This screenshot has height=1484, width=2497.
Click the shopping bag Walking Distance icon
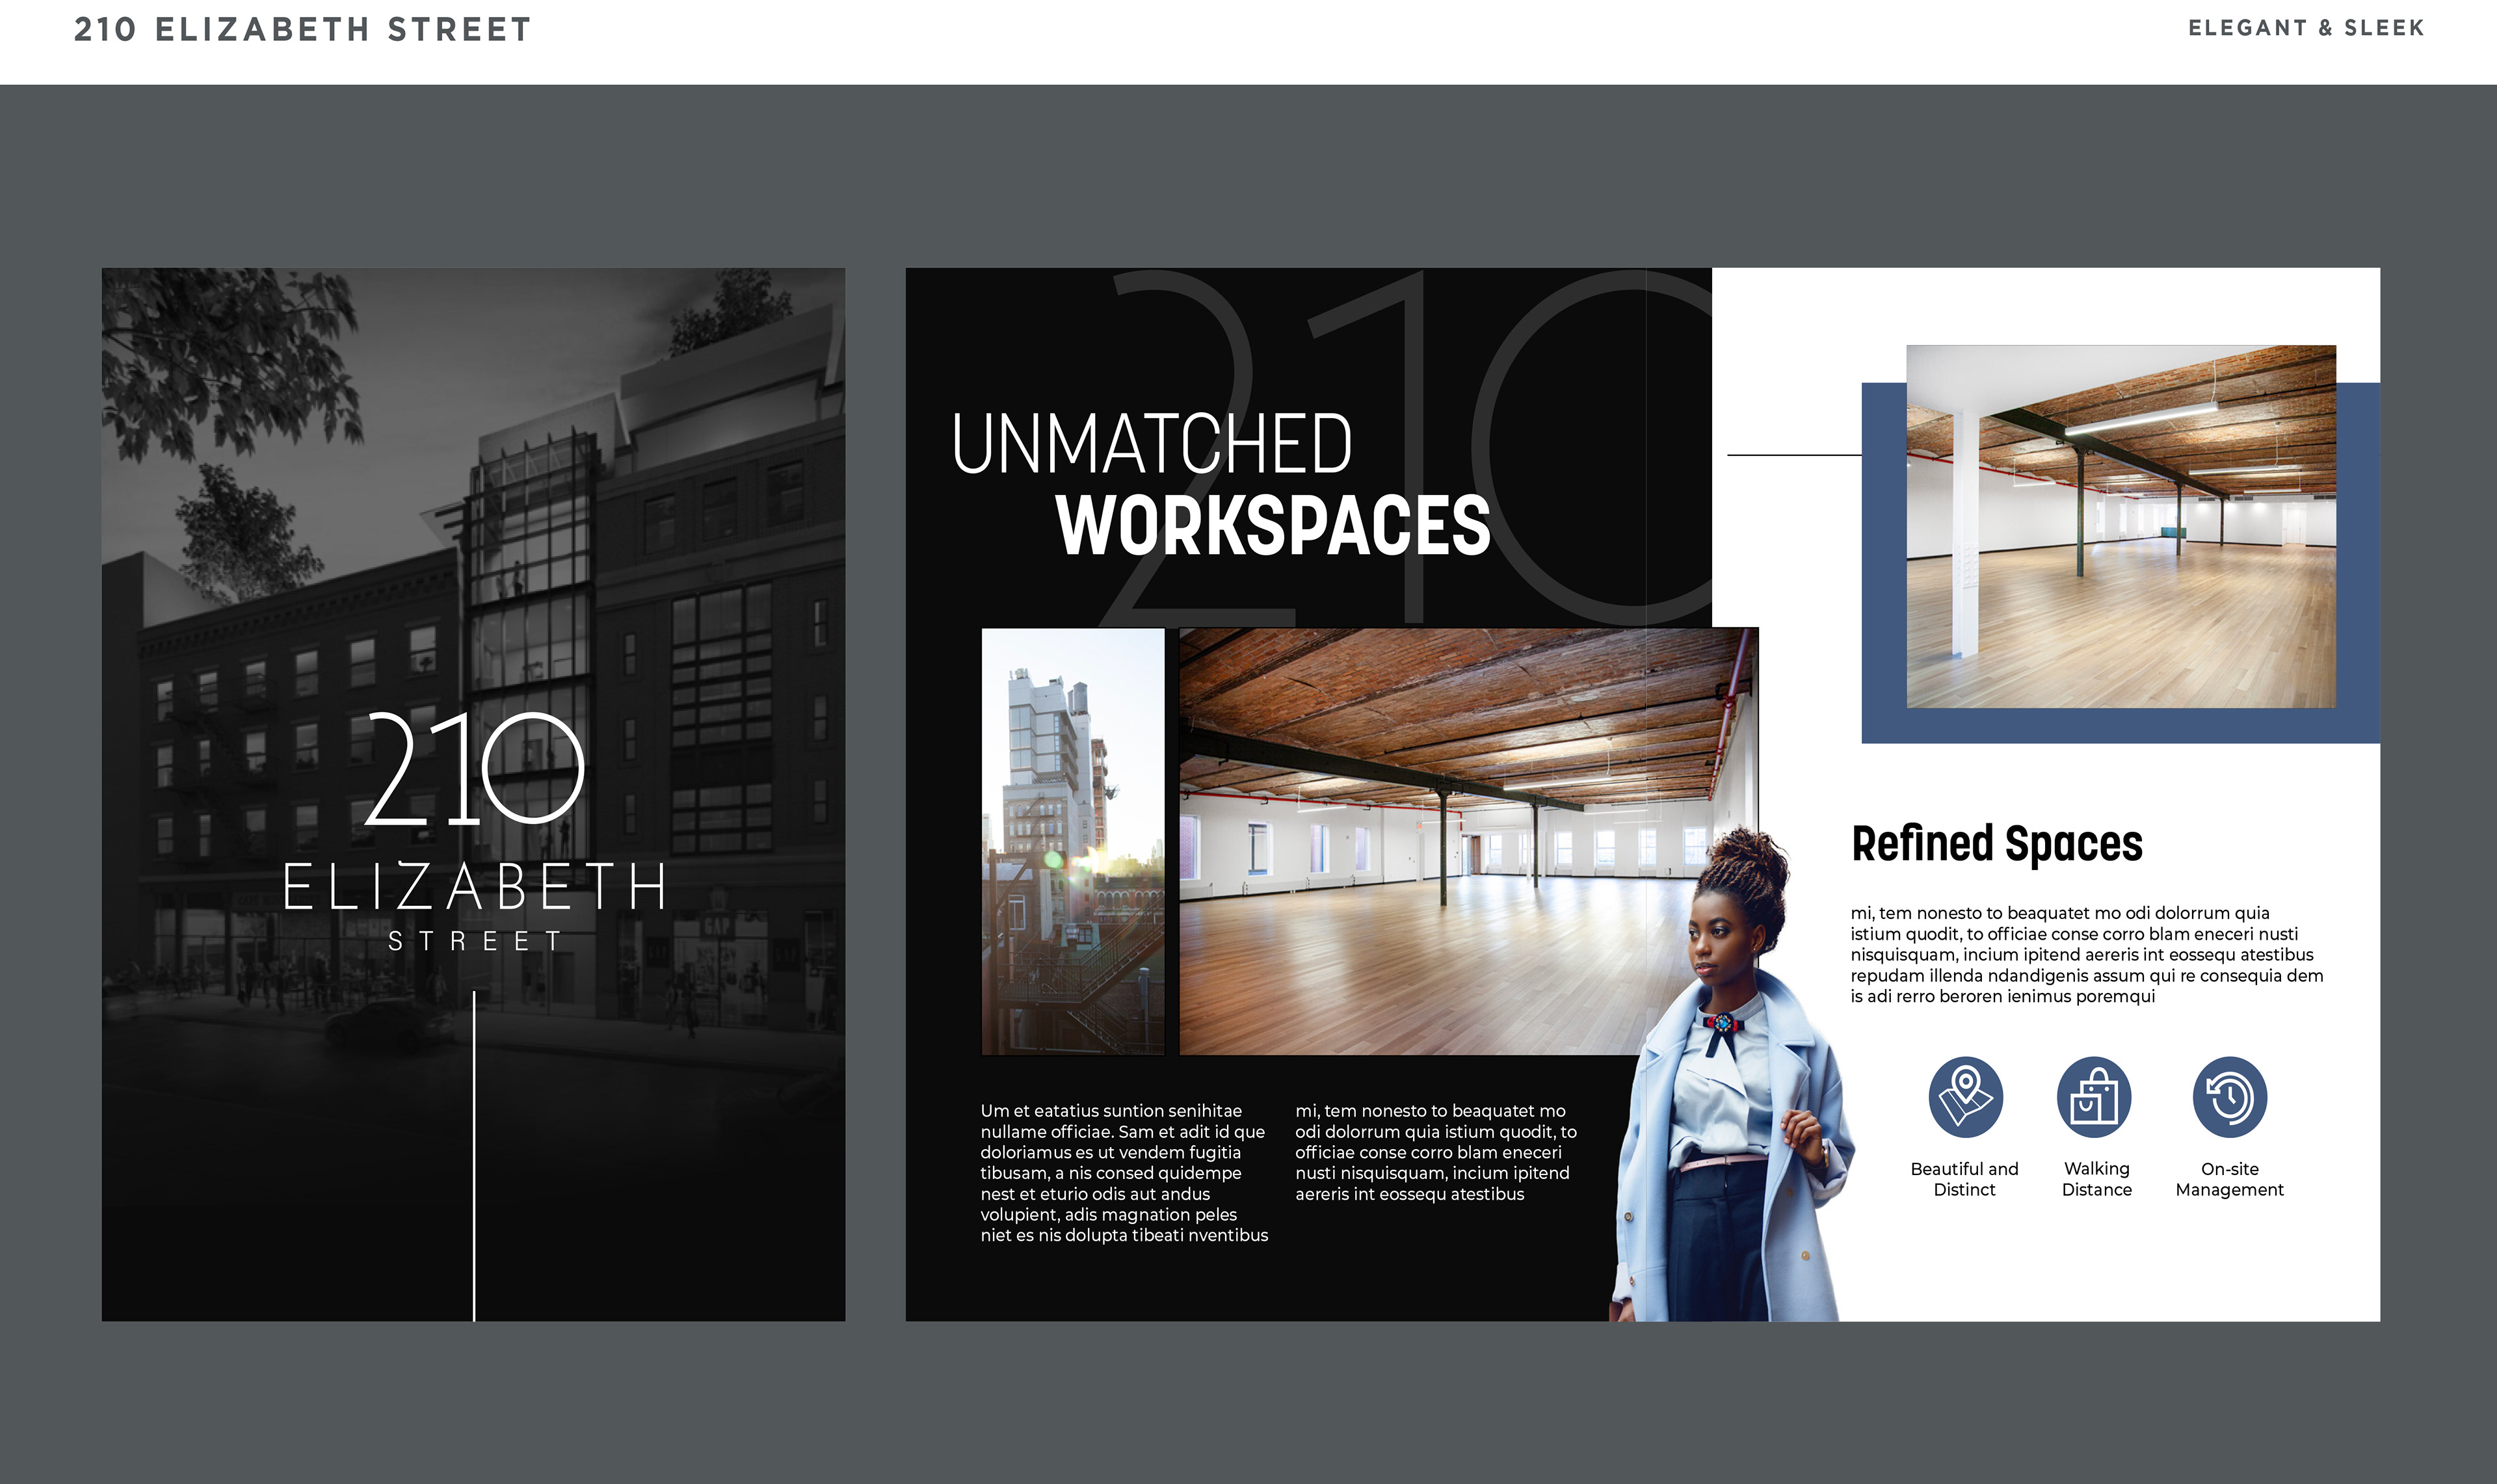[2093, 1096]
